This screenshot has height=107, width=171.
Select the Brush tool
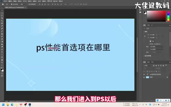tap(2, 31)
